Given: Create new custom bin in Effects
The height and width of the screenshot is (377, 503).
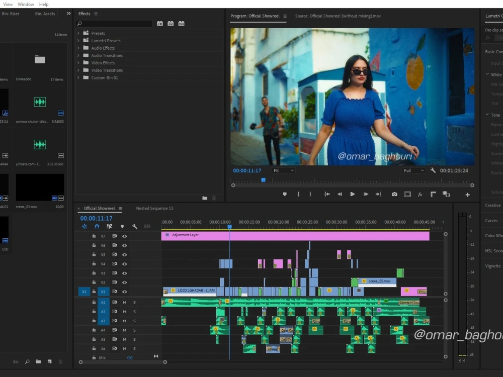Looking at the screenshot, I should [205, 198].
